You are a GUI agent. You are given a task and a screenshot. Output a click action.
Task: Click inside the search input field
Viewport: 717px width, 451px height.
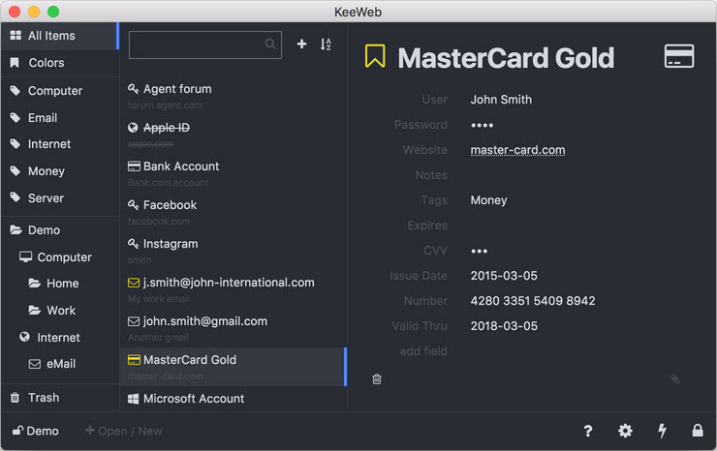coord(205,45)
